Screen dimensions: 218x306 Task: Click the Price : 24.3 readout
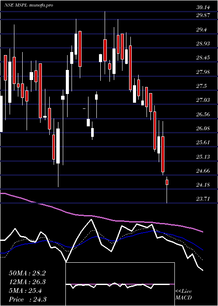pos(27,299)
